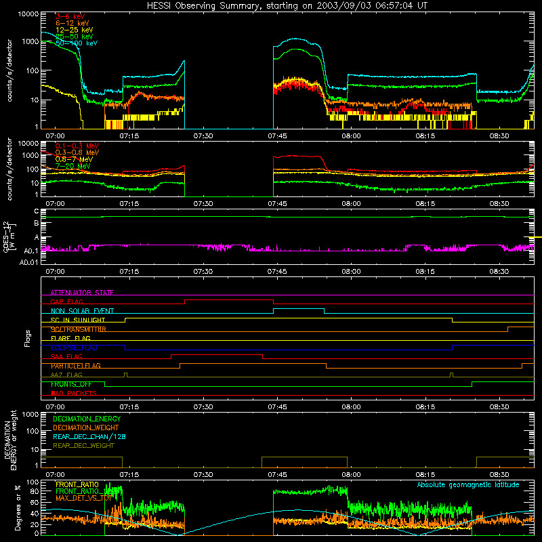Select the FRONTS_OFF flag label
This screenshot has height=542, width=542.
click(x=71, y=384)
